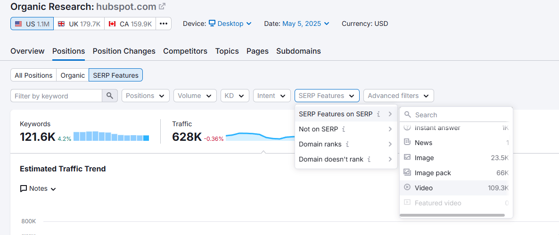Click the Featured video icon
Image resolution: width=559 pixels, height=235 pixels.
point(407,203)
